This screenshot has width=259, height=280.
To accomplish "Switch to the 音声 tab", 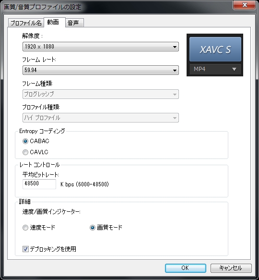I will (x=74, y=23).
